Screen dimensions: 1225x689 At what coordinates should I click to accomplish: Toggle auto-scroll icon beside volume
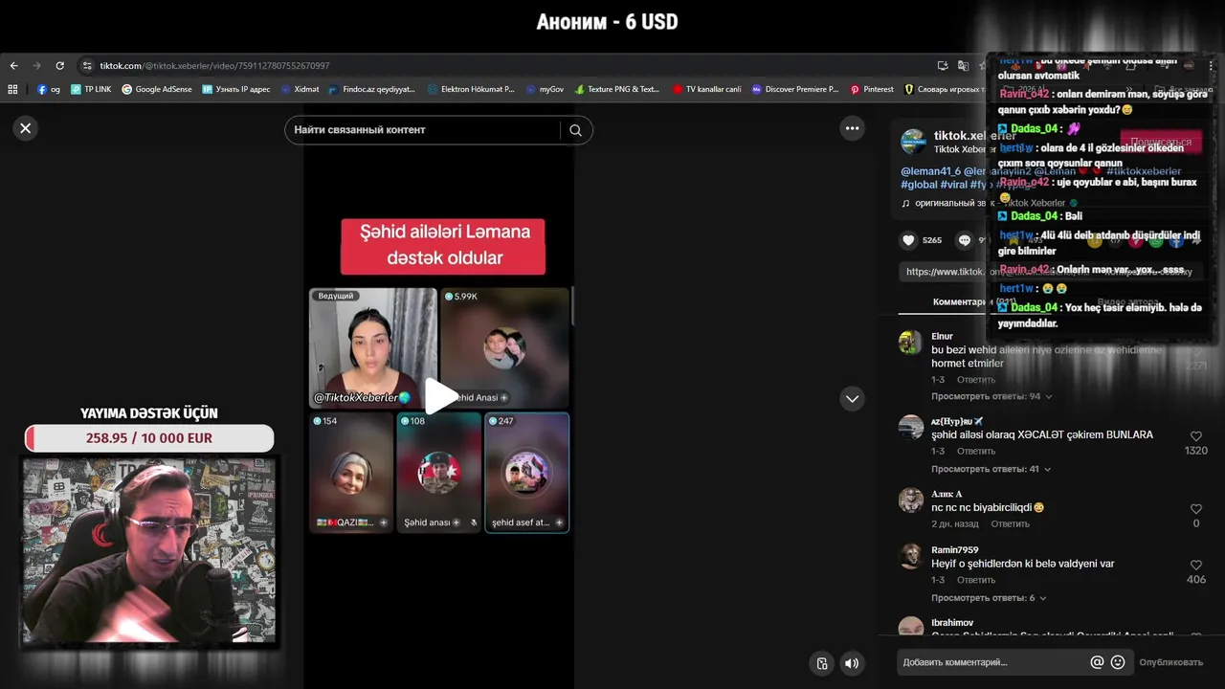tap(821, 663)
